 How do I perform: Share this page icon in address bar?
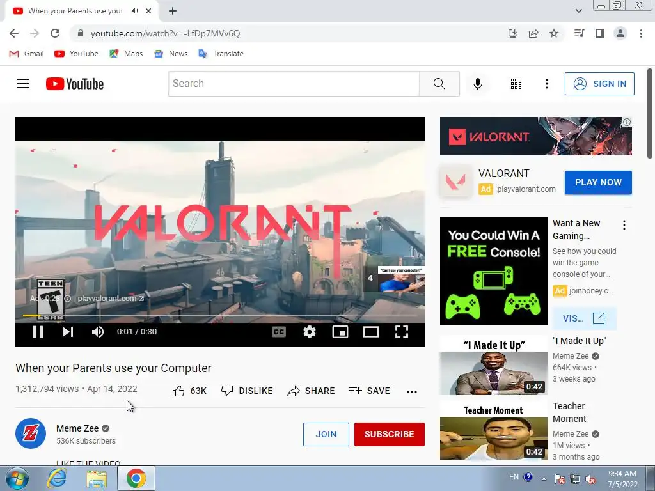pos(533,33)
